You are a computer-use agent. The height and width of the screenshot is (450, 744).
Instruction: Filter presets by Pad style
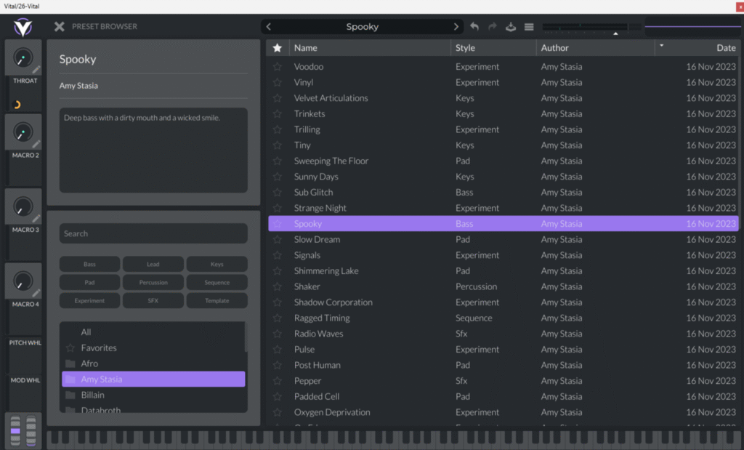tap(89, 283)
